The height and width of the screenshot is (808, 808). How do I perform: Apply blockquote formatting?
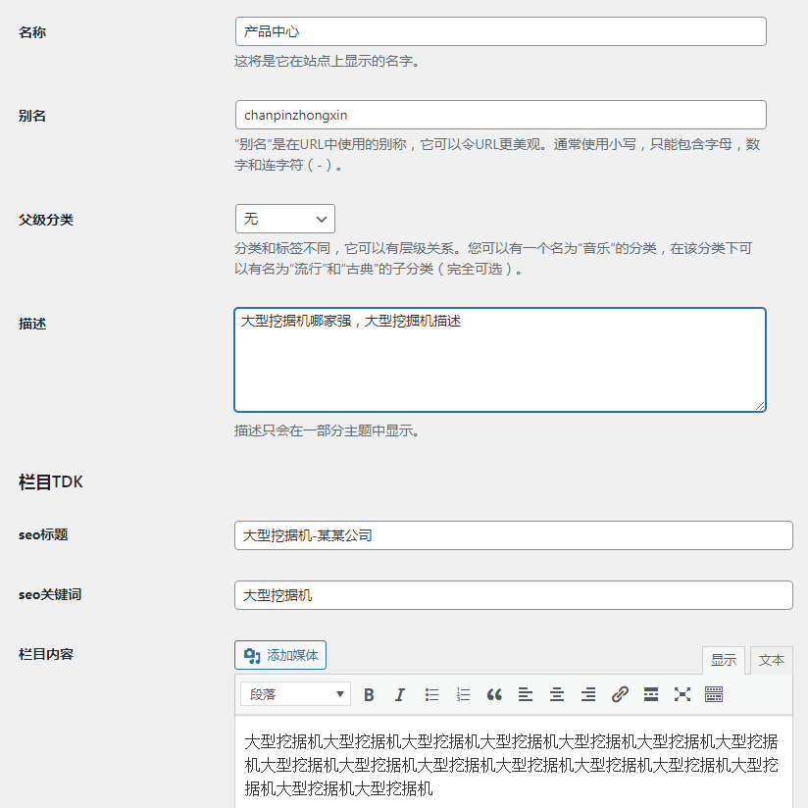(494, 694)
